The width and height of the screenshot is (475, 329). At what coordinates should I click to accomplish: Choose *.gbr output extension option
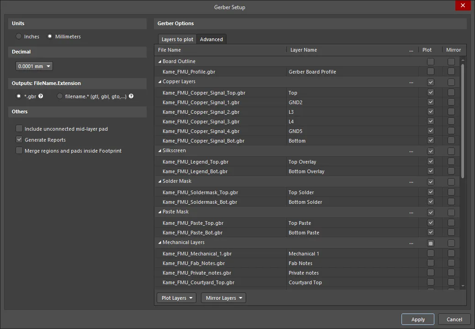click(x=19, y=96)
